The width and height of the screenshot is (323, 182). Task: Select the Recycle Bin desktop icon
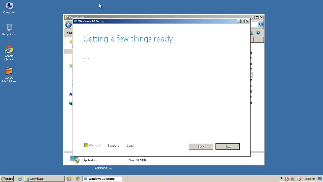click(x=9, y=30)
